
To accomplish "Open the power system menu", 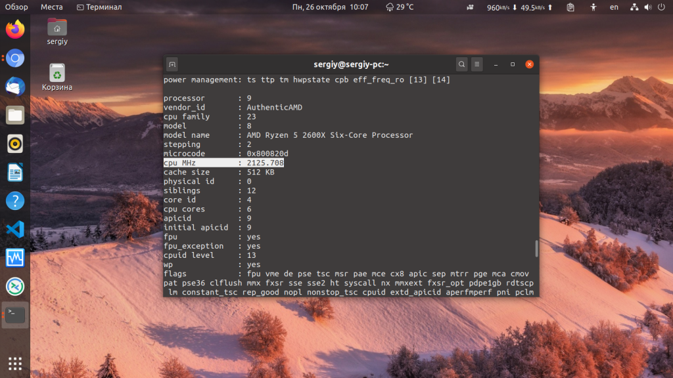I will coord(661,7).
